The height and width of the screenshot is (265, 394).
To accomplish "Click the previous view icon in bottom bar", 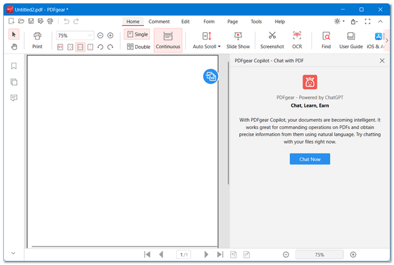I will [x=234, y=254].
